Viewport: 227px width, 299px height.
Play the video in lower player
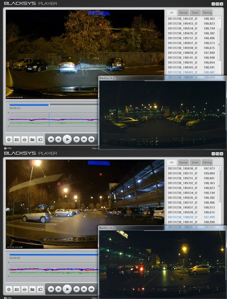click(67, 289)
